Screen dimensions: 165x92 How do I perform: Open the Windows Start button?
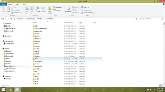[3, 90]
